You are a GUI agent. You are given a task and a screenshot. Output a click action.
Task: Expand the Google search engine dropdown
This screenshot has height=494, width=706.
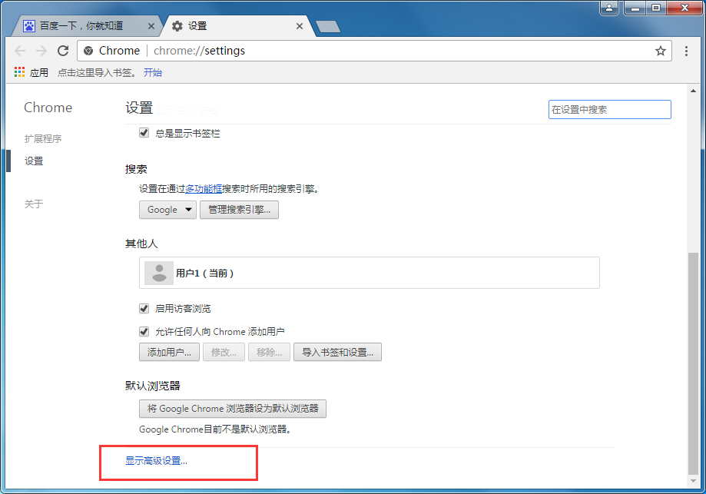(167, 210)
